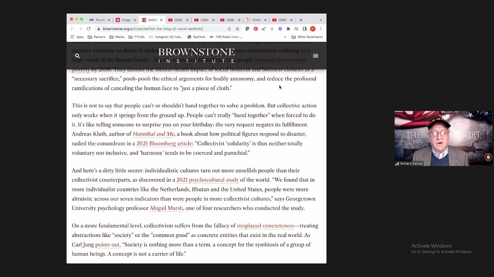Open the misplaced concreteness link
Screen dimensions: 494x277
click(266, 226)
